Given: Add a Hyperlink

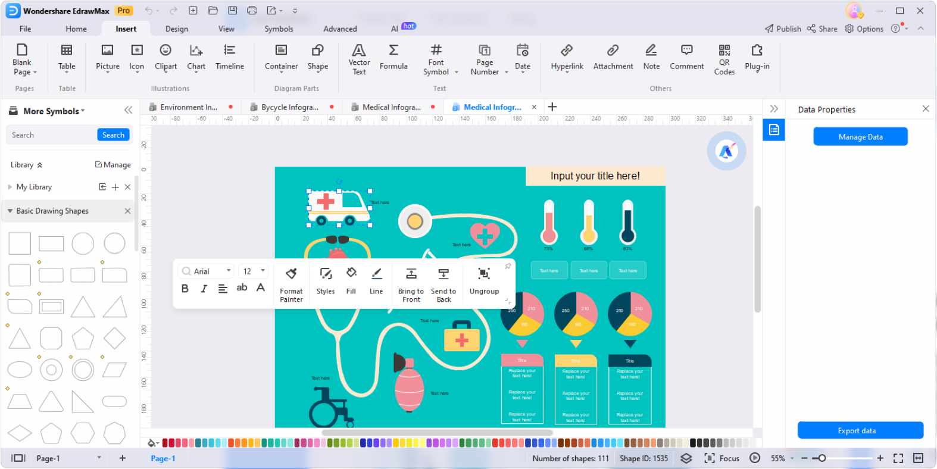Looking at the screenshot, I should coord(567,58).
